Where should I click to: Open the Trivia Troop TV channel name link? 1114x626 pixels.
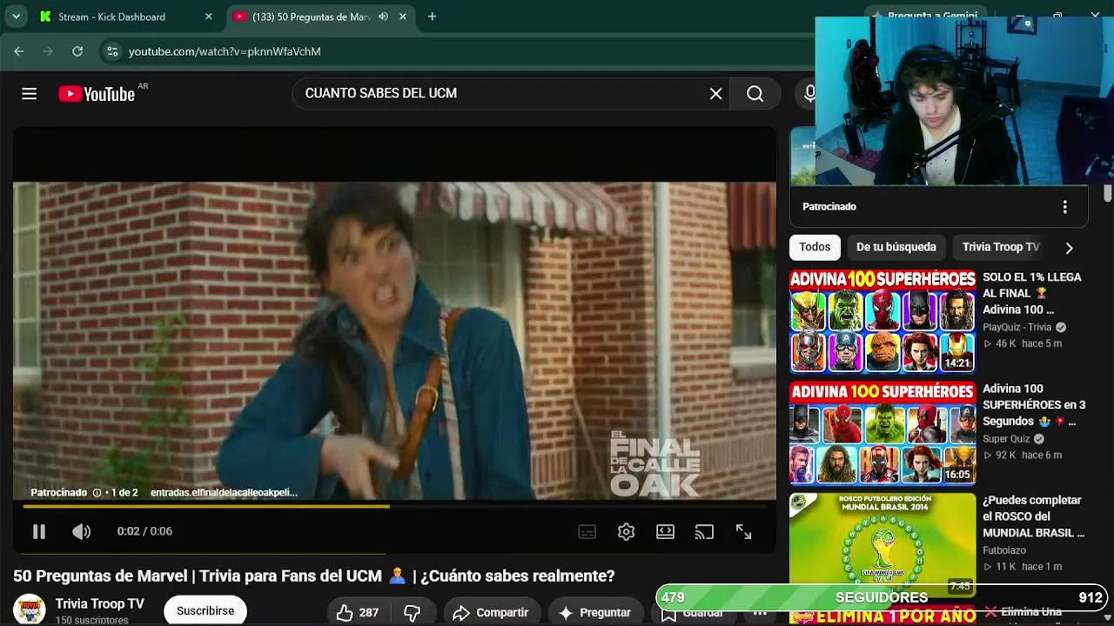(x=100, y=604)
